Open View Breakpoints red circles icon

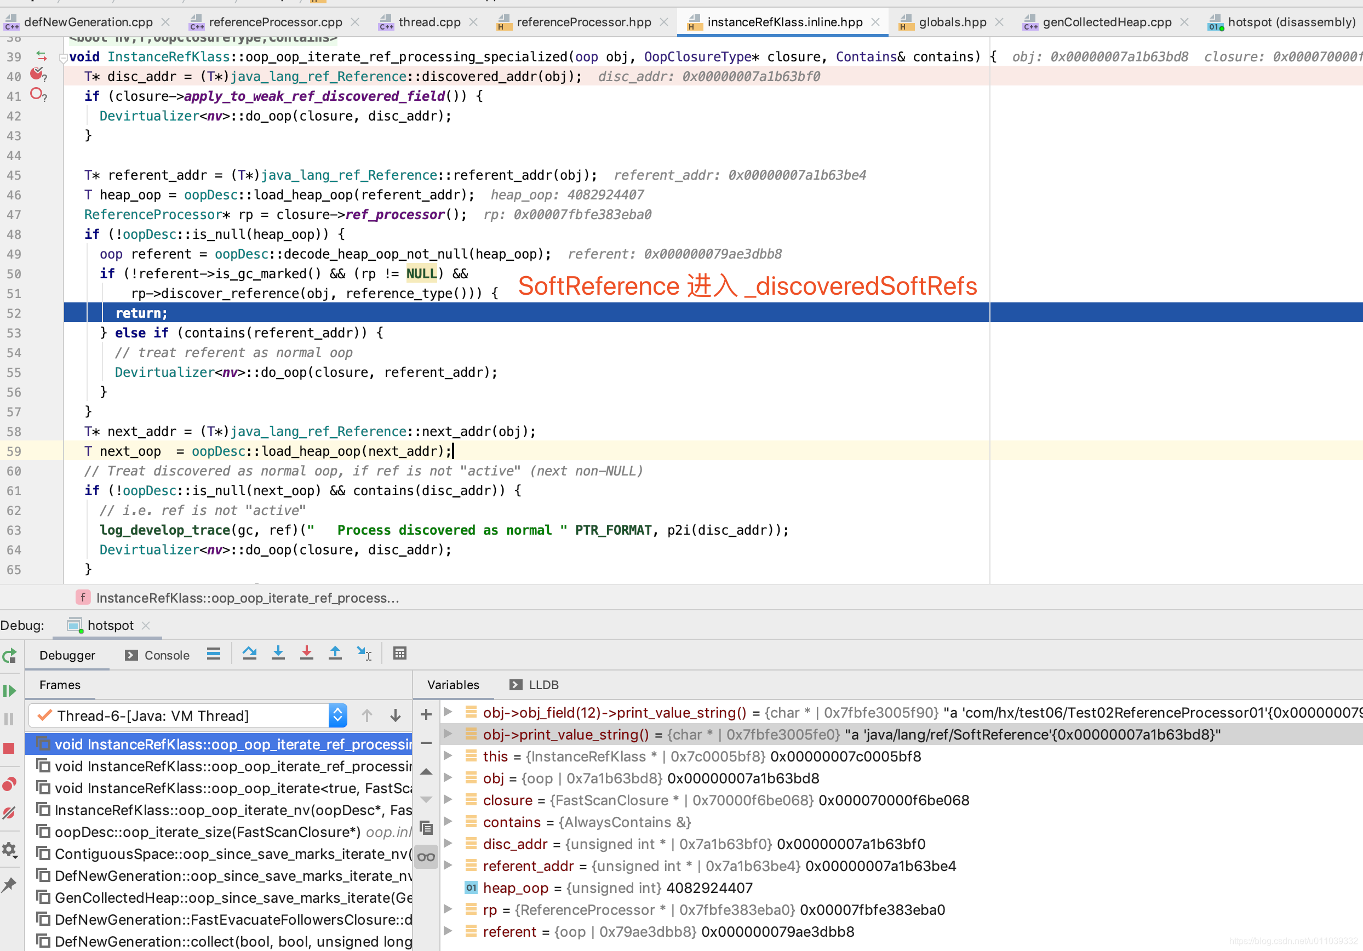9,784
